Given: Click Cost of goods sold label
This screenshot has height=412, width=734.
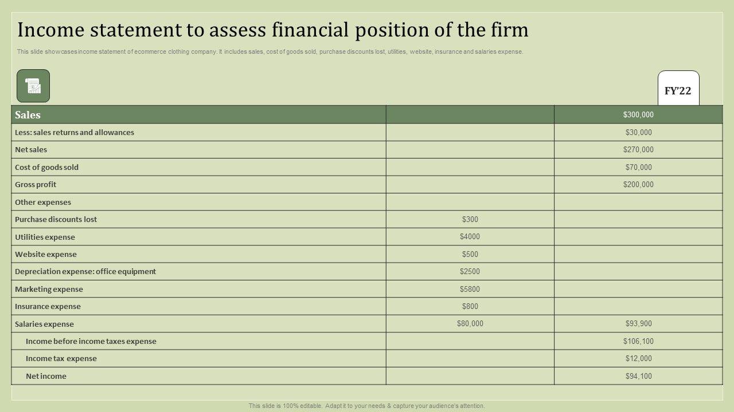Looking at the screenshot, I should [46, 167].
